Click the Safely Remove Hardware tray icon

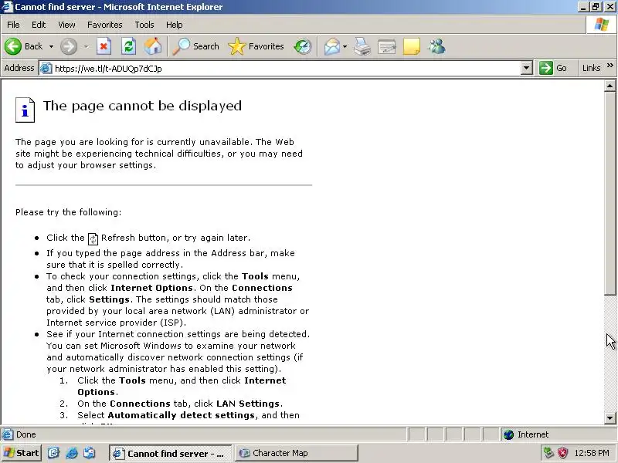[x=548, y=453]
